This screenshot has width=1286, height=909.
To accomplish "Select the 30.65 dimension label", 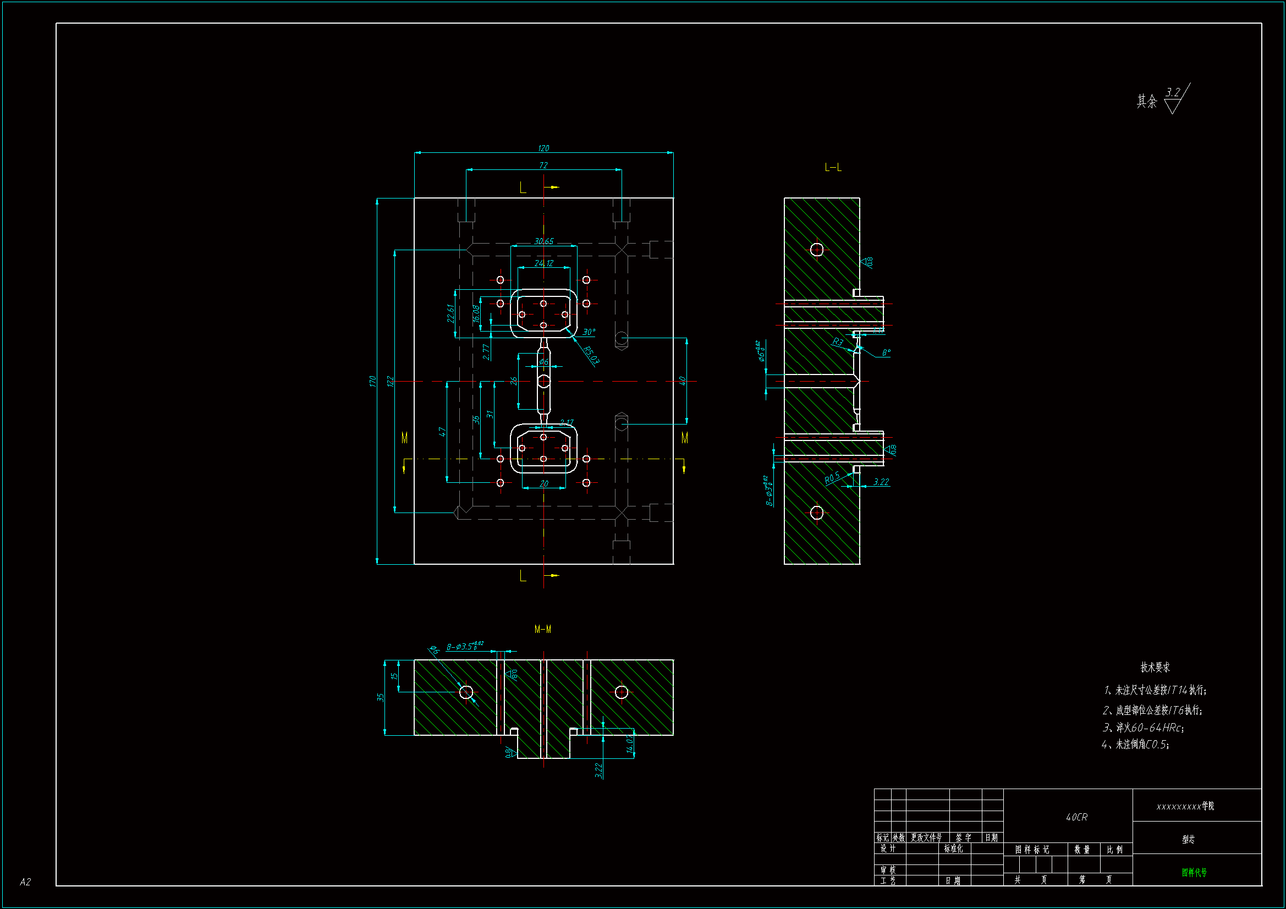I will pyautogui.click(x=543, y=241).
